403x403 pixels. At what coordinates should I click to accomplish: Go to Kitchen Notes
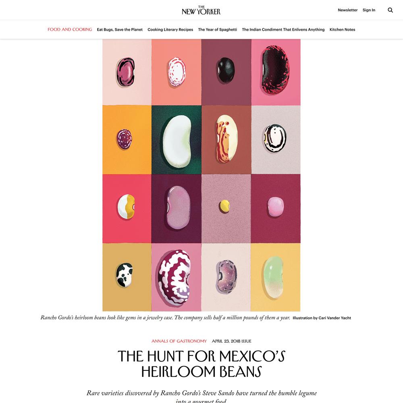tap(342, 29)
